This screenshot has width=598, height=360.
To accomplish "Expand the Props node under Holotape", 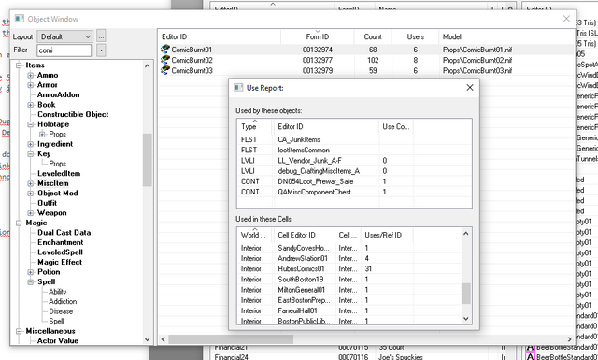I will pos(42,135).
